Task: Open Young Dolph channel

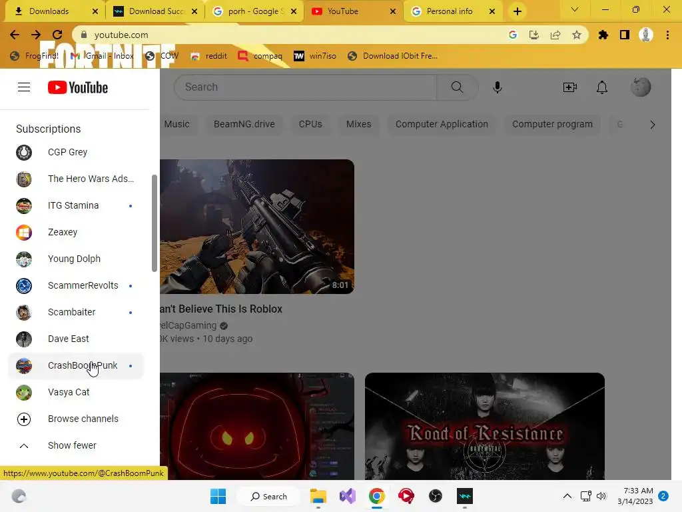Action: coord(76,259)
